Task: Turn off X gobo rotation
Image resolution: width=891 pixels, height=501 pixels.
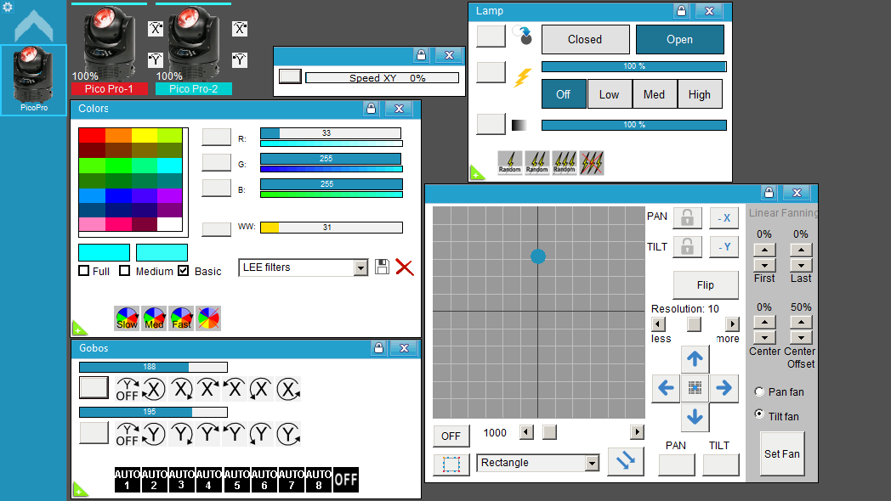Action: 128,389
